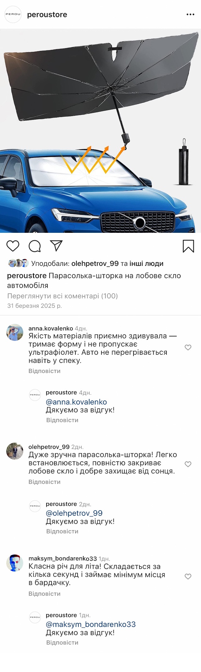Share post with paper plane icon
Viewport: 201px width, 672px height.
click(57, 246)
